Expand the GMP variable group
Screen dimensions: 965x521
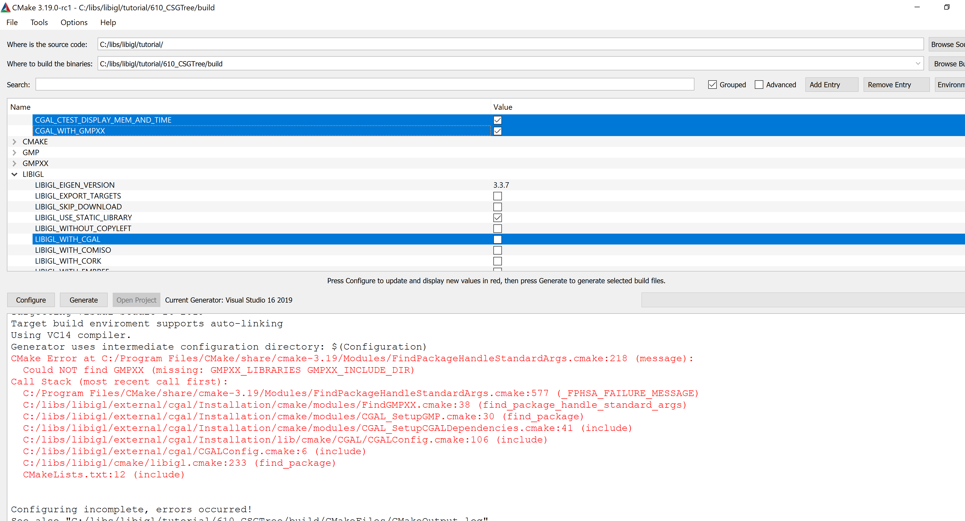(x=14, y=152)
